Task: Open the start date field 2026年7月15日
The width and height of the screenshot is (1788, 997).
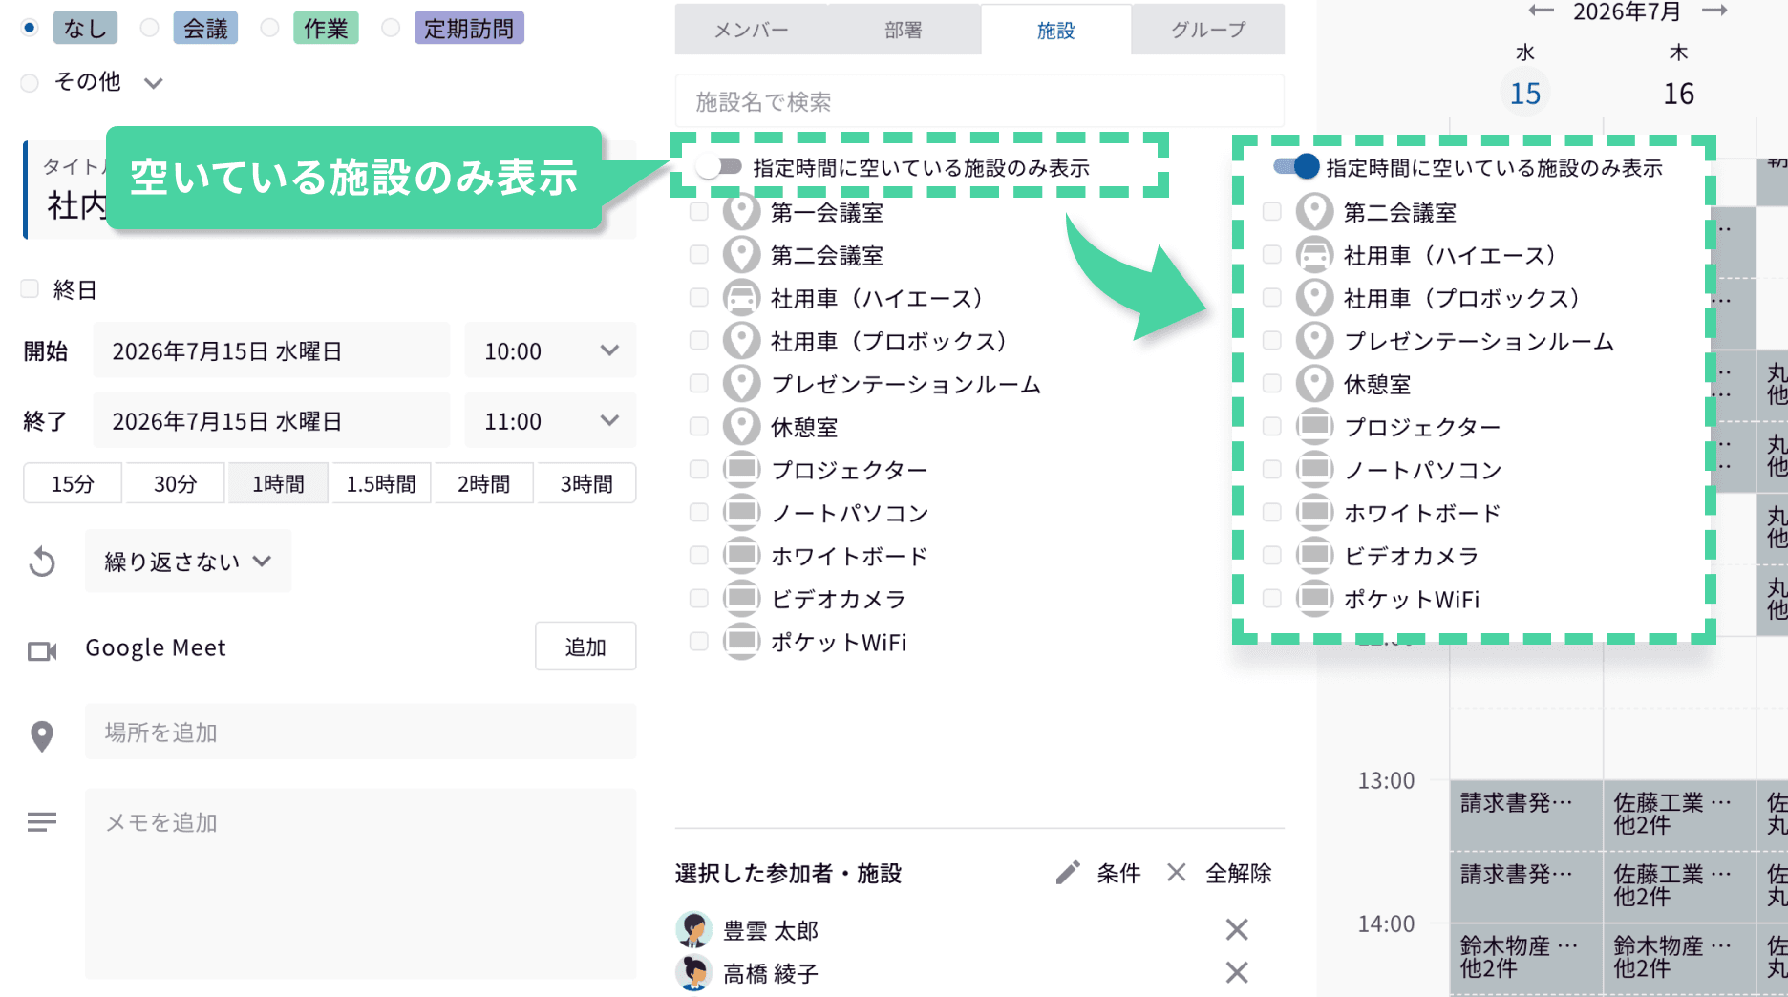Action: tap(271, 350)
